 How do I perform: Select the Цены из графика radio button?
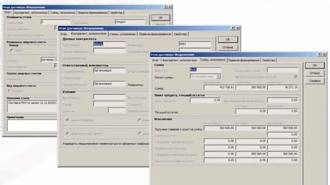[68, 120]
